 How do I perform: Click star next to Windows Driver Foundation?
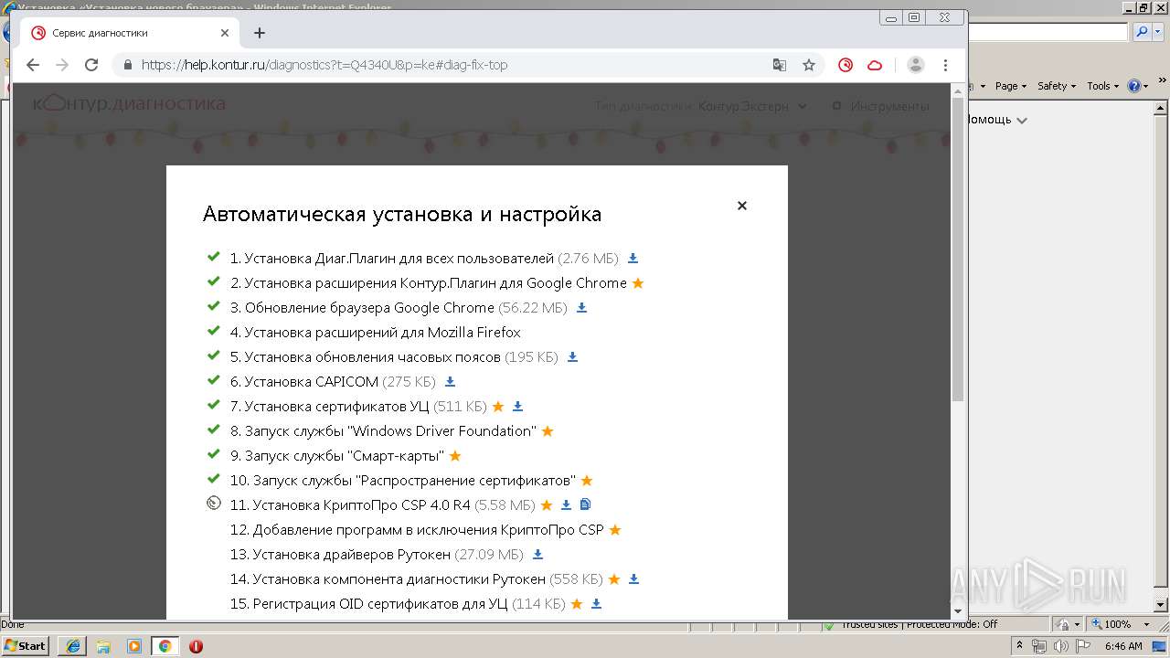[548, 431]
